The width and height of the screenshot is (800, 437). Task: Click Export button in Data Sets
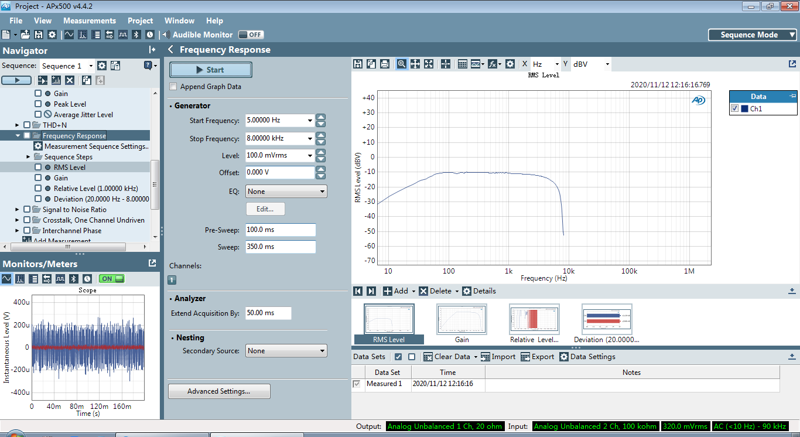(537, 357)
